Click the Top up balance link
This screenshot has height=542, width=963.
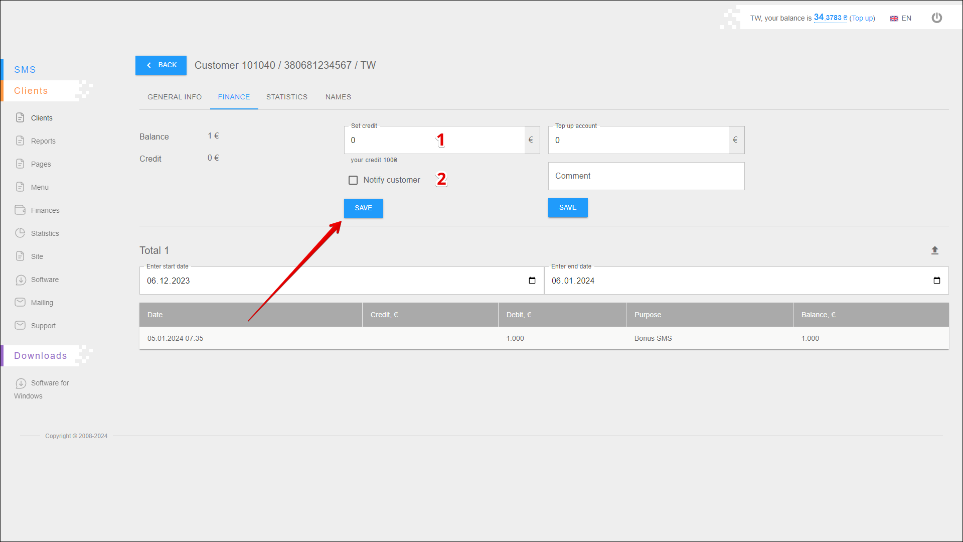[862, 18]
